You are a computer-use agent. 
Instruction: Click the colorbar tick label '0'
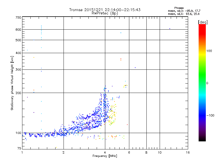(207, 83)
